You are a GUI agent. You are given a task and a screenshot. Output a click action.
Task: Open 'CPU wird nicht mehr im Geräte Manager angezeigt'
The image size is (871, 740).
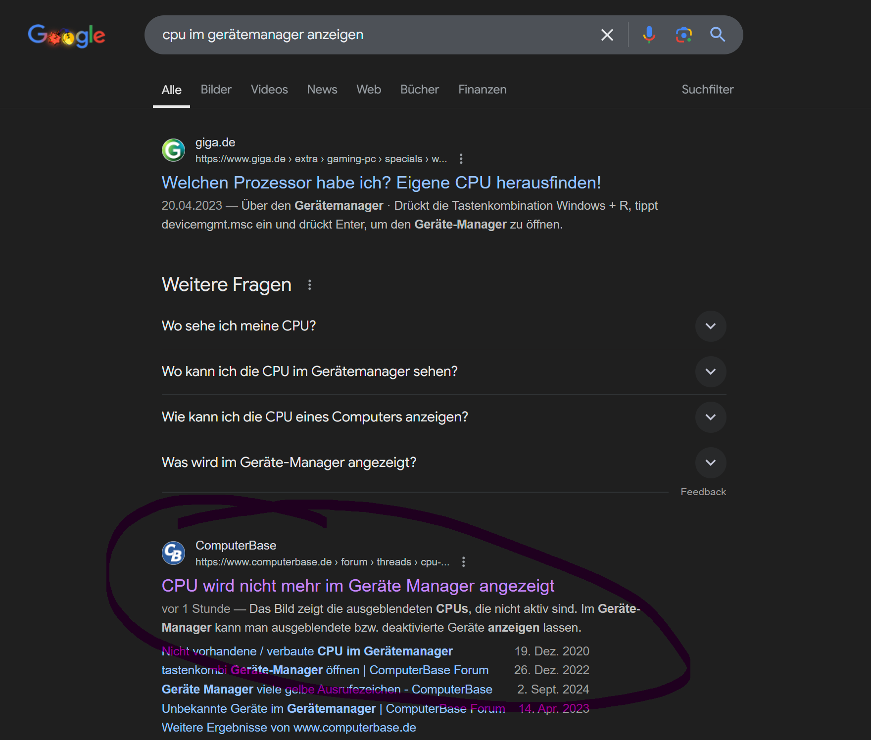[x=358, y=586]
